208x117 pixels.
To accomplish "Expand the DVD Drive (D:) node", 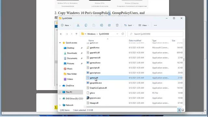I will tap(60, 99).
